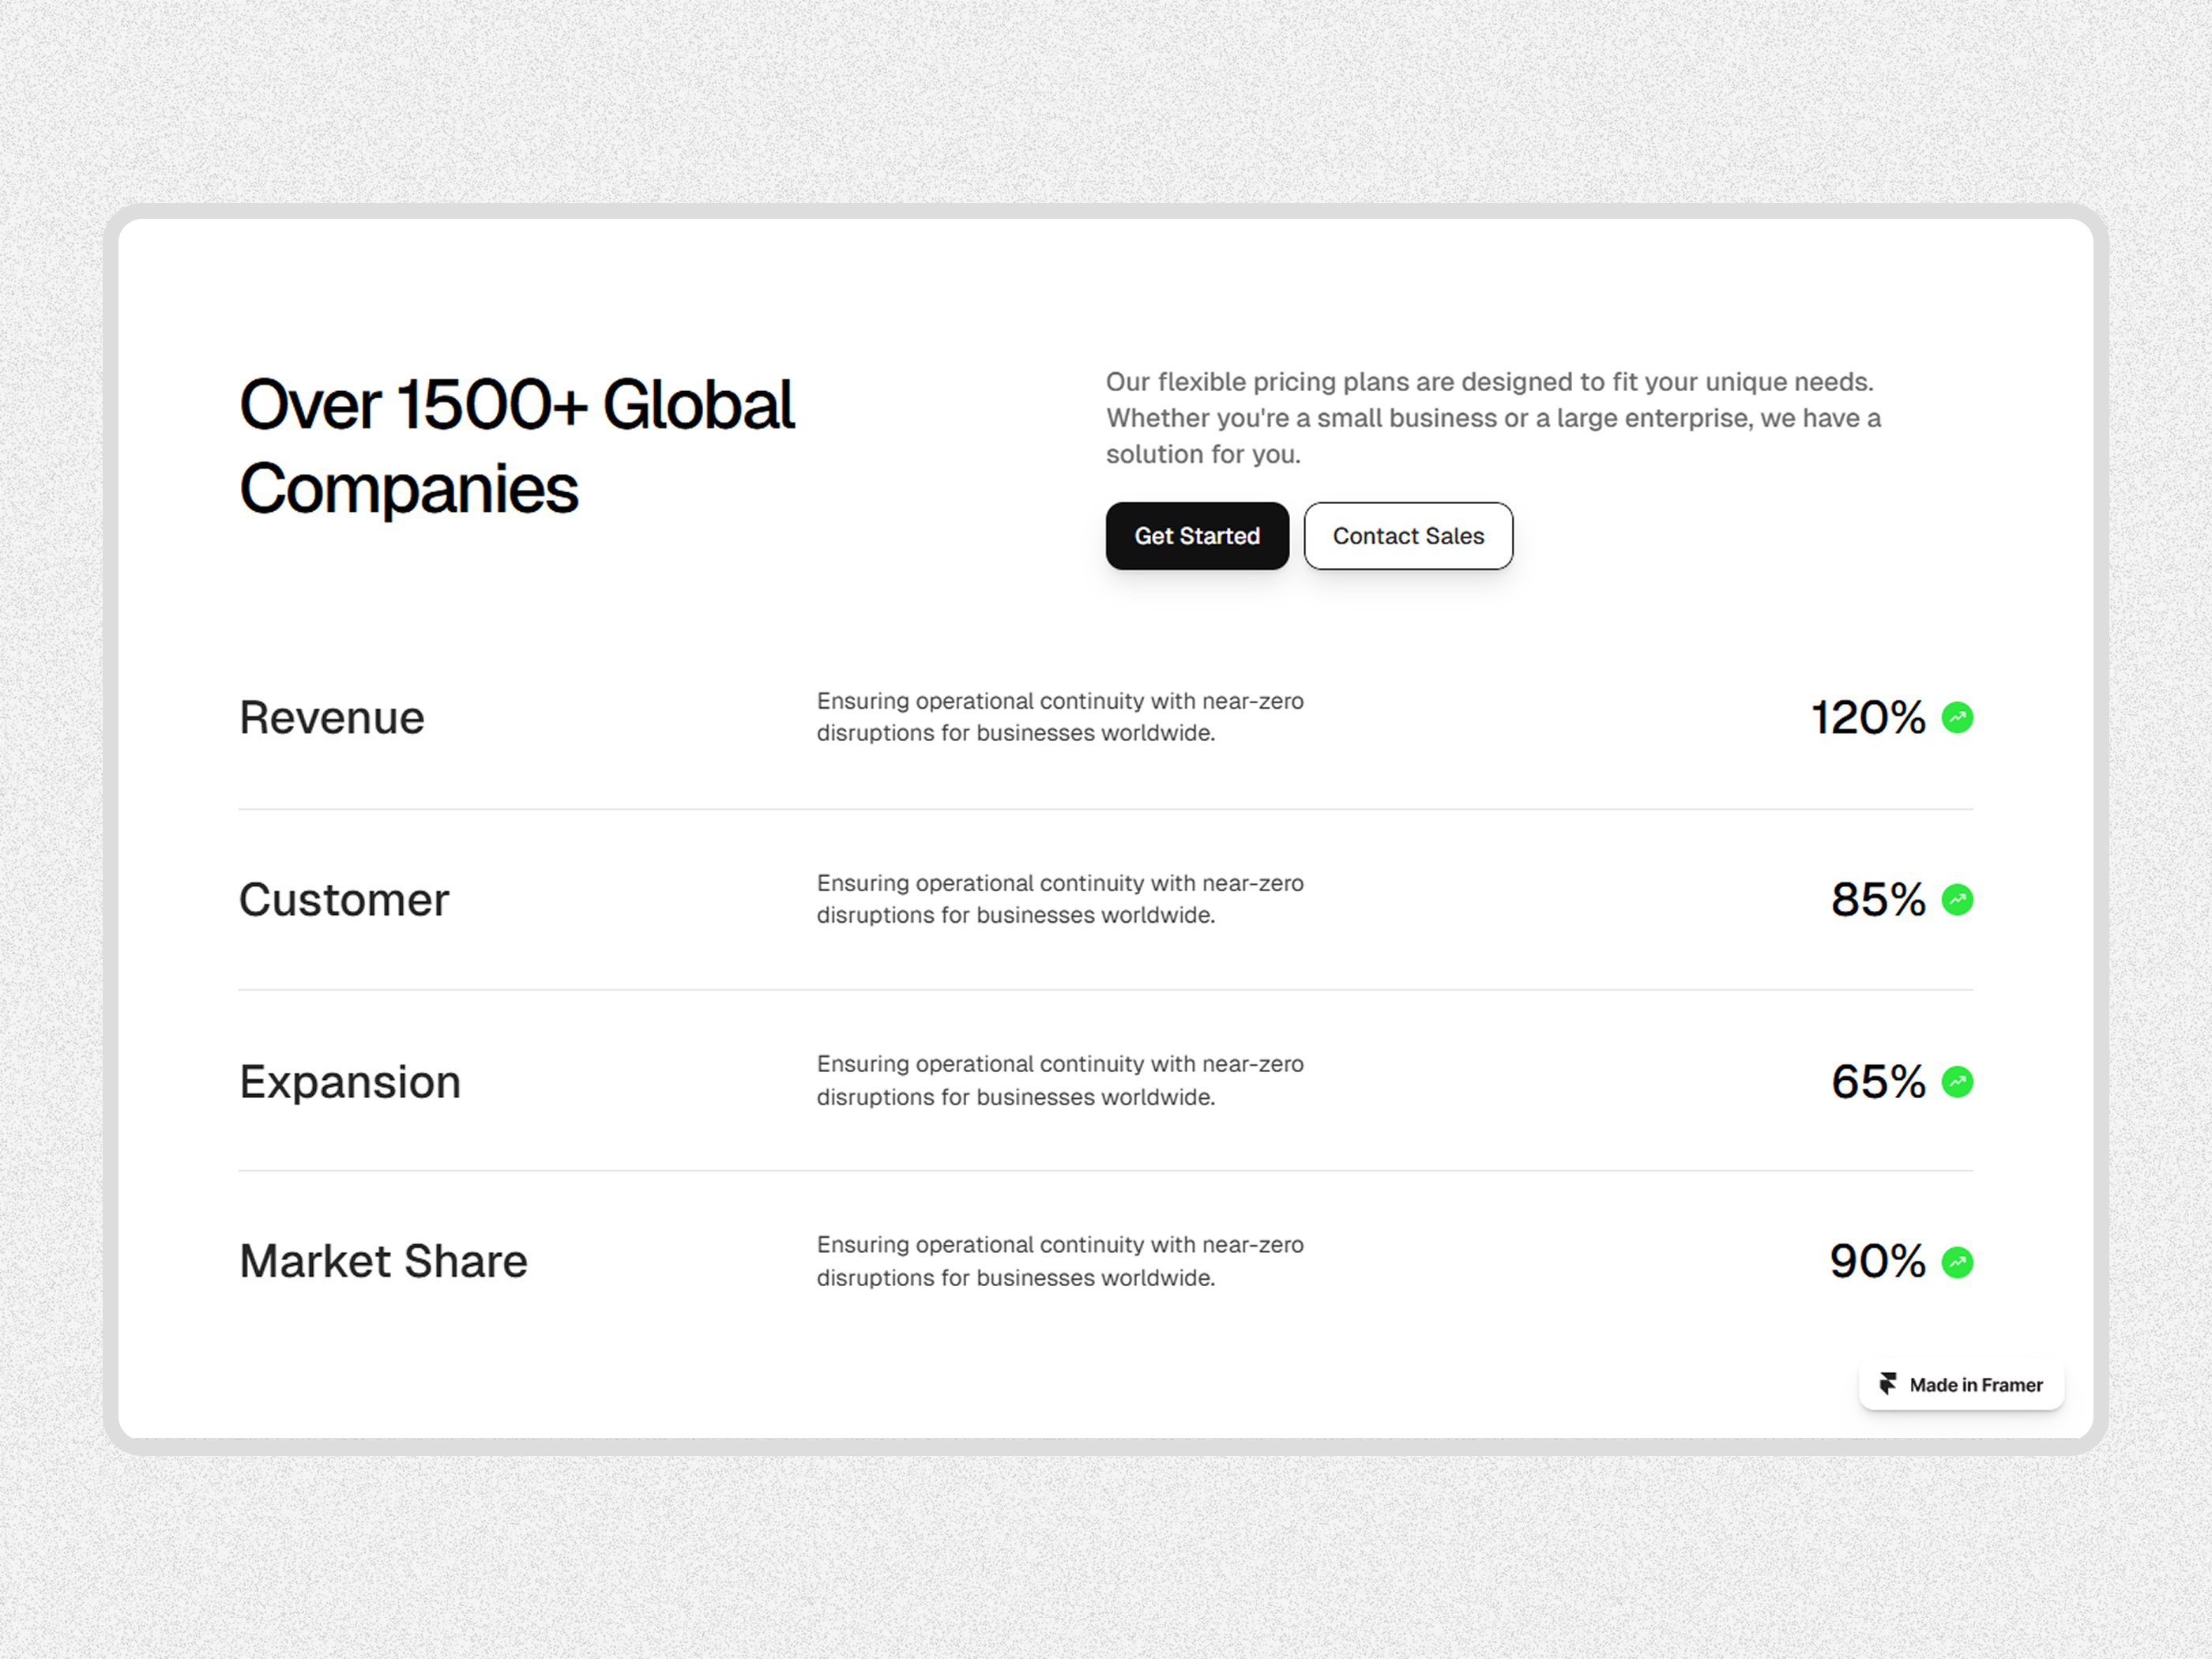Image resolution: width=2212 pixels, height=1659 pixels.
Task: Click the description text in Market Share row
Action: click(x=1060, y=1261)
